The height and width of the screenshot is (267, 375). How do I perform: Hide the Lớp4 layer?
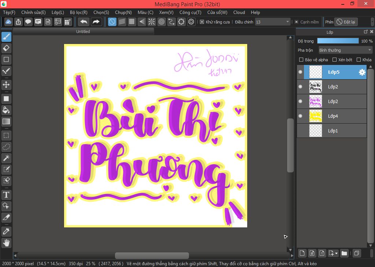point(300,116)
